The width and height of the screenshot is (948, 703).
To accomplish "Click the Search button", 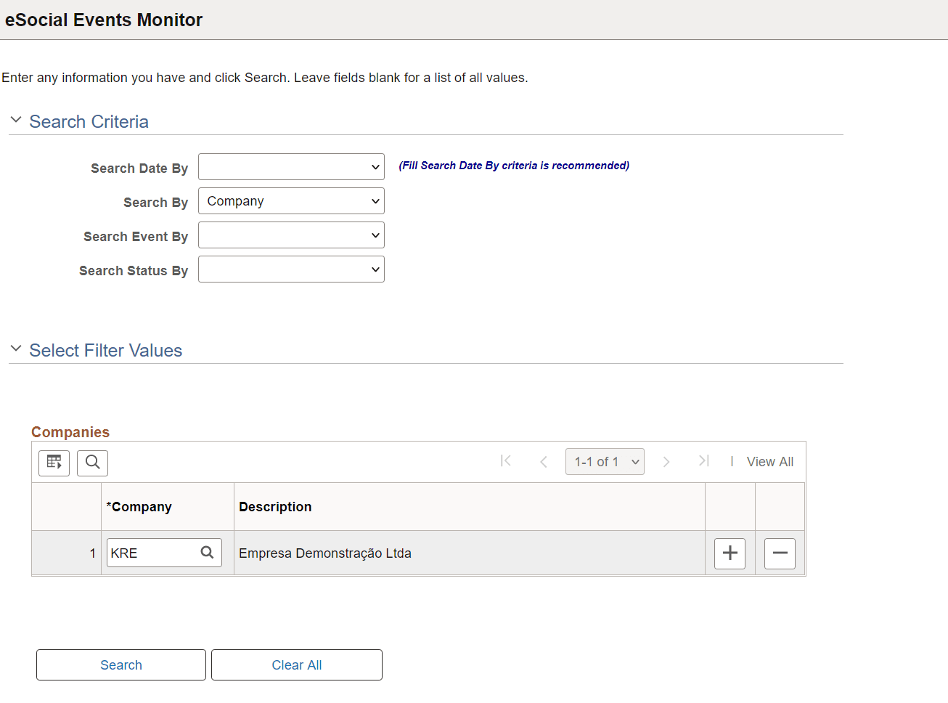I will [x=120, y=665].
